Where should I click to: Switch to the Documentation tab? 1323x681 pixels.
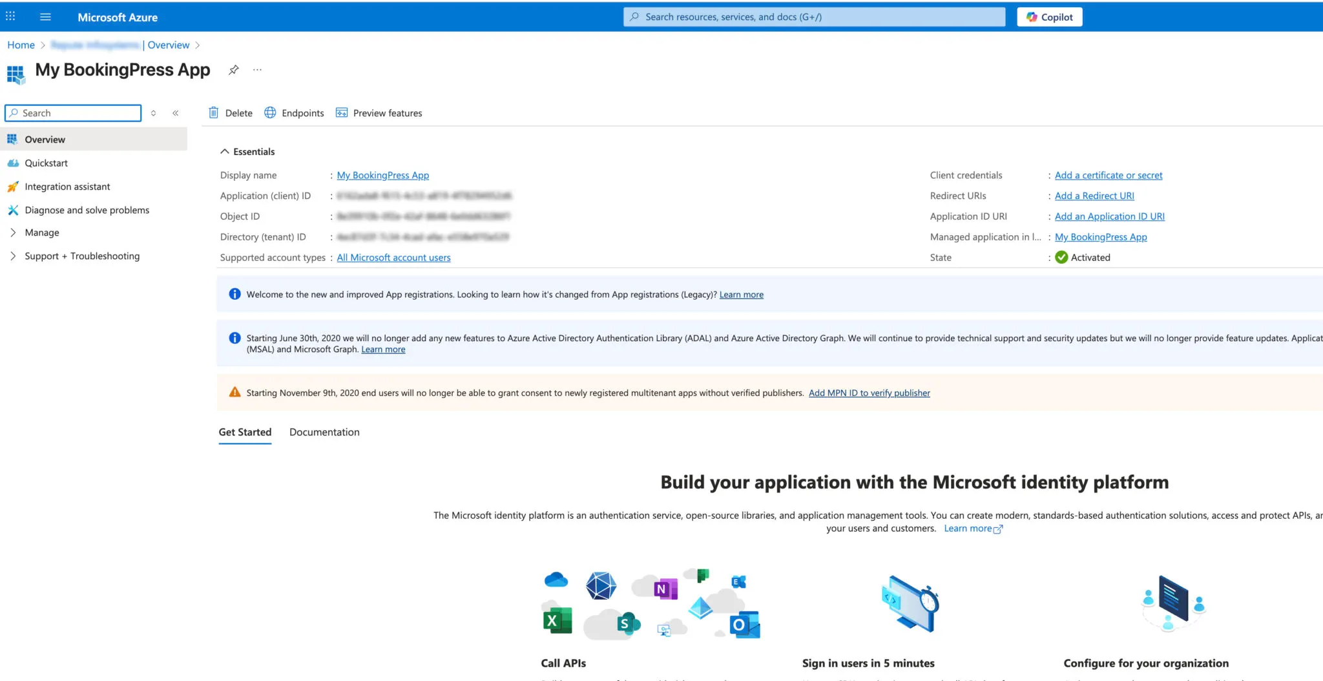[324, 432]
